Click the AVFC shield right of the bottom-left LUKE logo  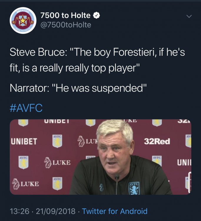(57, 183)
